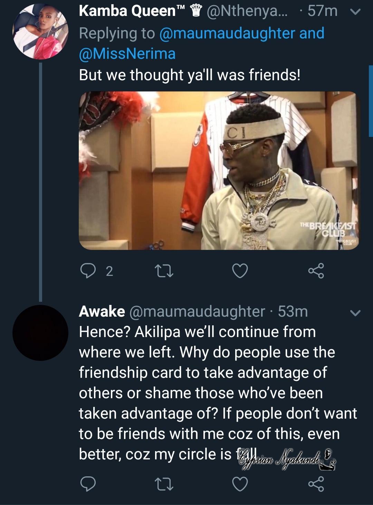Open Awake's dark profile avatar
This screenshot has height=505, width=373.
coord(40,333)
